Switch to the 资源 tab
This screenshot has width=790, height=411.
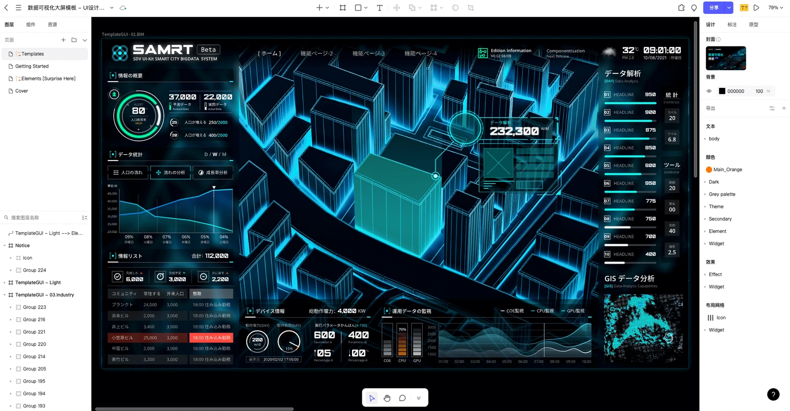52,25
